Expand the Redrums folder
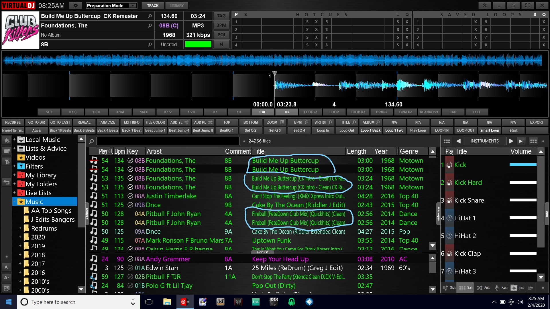 click(x=20, y=228)
